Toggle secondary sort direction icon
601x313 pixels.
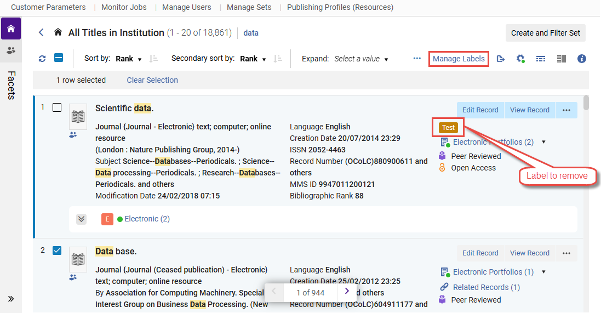(x=278, y=59)
